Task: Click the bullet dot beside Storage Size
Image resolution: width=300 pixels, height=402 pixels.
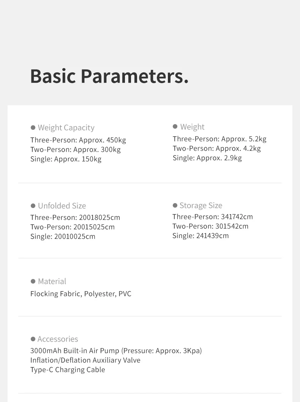Action: tap(175, 205)
